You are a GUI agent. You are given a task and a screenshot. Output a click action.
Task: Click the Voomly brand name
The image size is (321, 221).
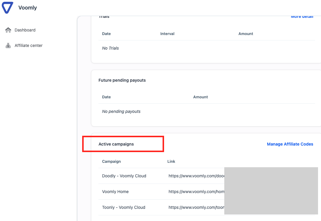point(28,8)
